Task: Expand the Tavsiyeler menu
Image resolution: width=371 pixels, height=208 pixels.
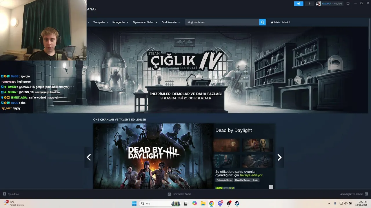Action: pos(101,22)
